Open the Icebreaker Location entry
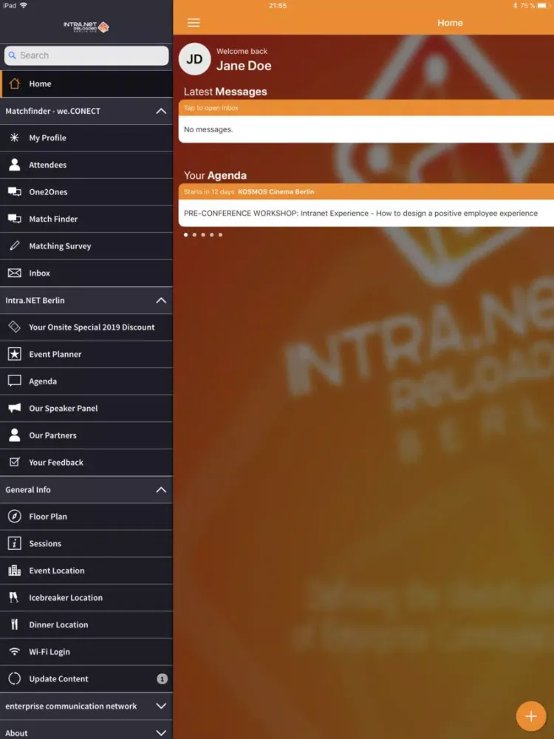 coord(86,598)
